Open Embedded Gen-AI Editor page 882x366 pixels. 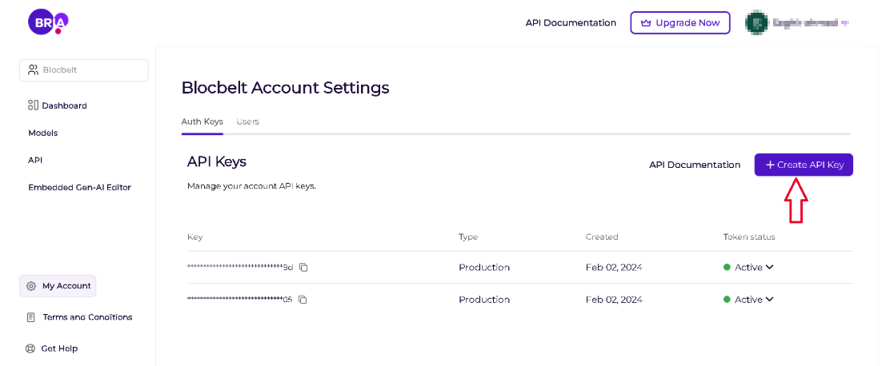click(79, 187)
